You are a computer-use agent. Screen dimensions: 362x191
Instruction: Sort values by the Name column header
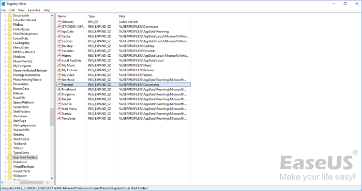coord(71,17)
